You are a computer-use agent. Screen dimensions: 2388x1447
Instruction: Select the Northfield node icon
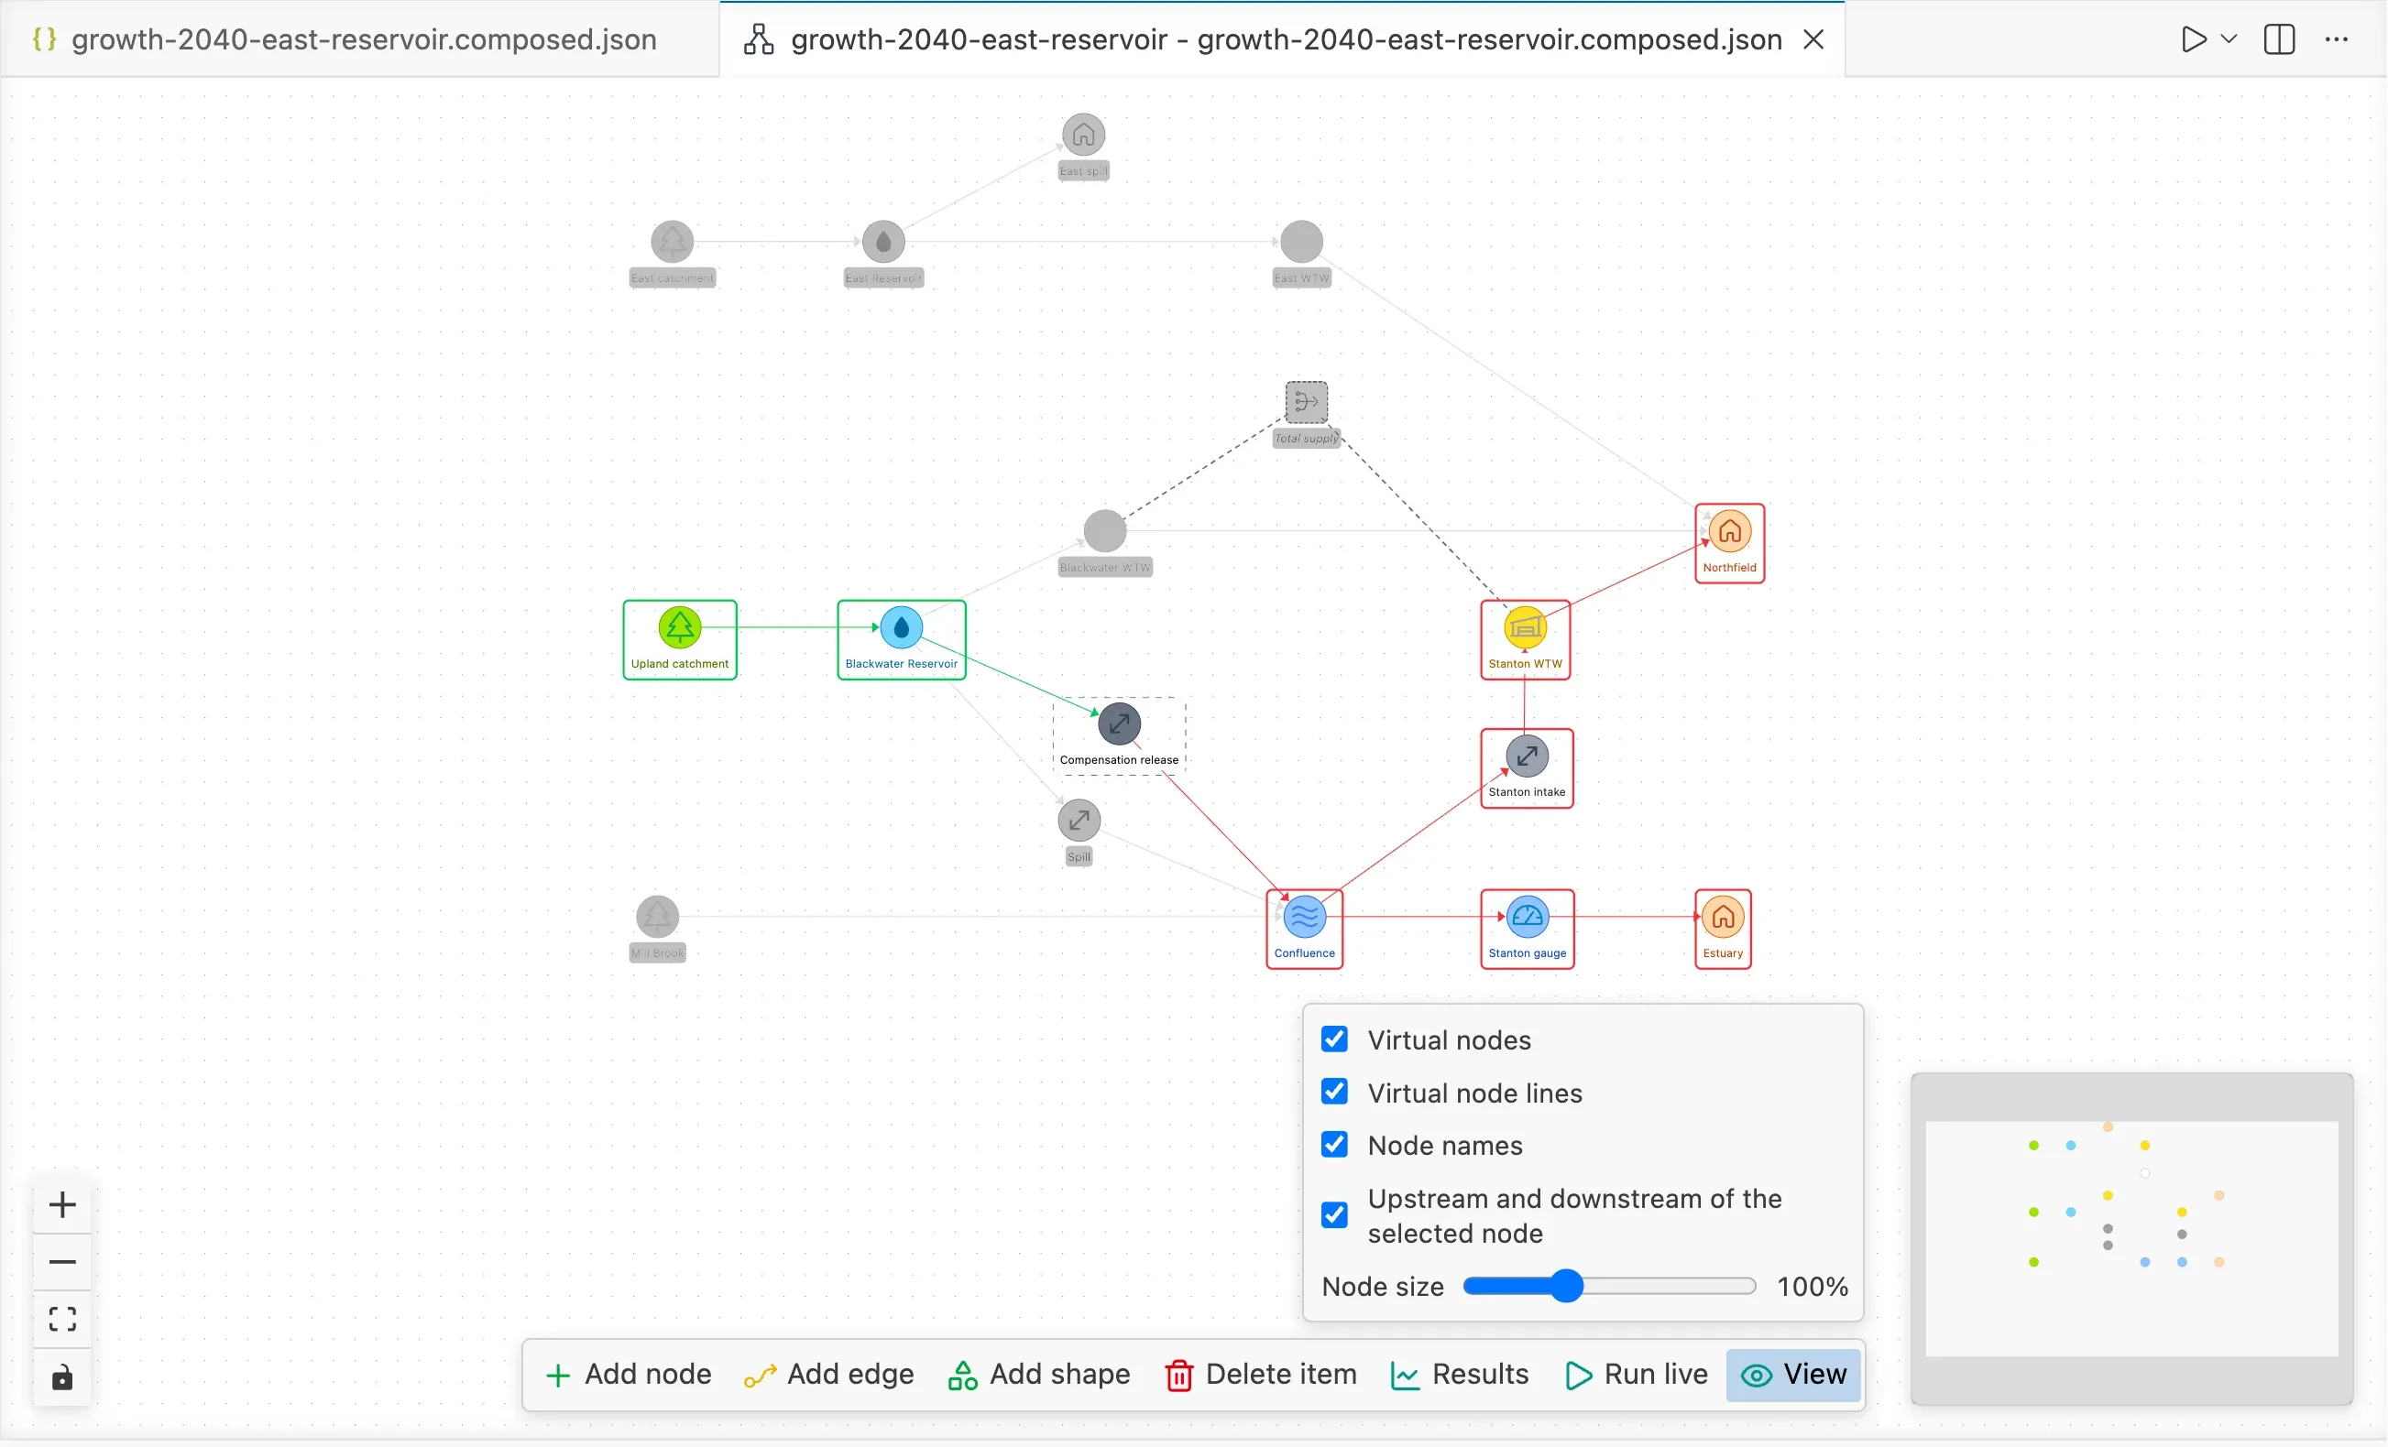pyautogui.click(x=1729, y=531)
